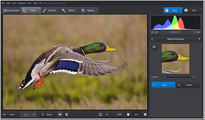205x120 pixels.
Task: Open the Edit menu
Action: pyautogui.click(x=8, y=3)
